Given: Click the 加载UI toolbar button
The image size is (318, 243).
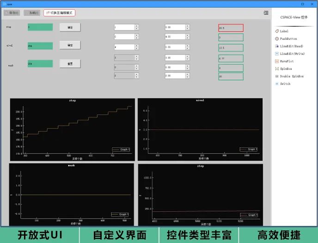Looking at the screenshot, I should tap(31, 13).
